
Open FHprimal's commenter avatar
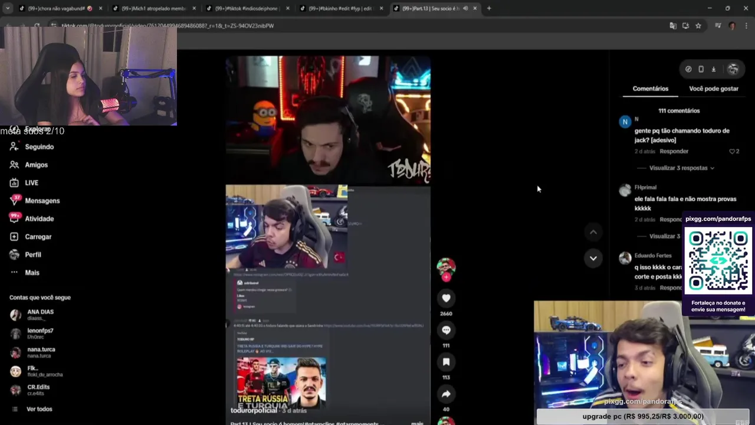625,190
